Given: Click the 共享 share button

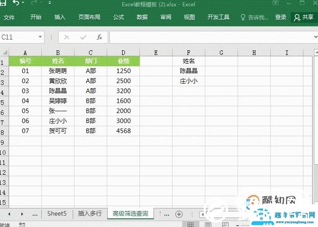Looking at the screenshot, I should coord(304,17).
